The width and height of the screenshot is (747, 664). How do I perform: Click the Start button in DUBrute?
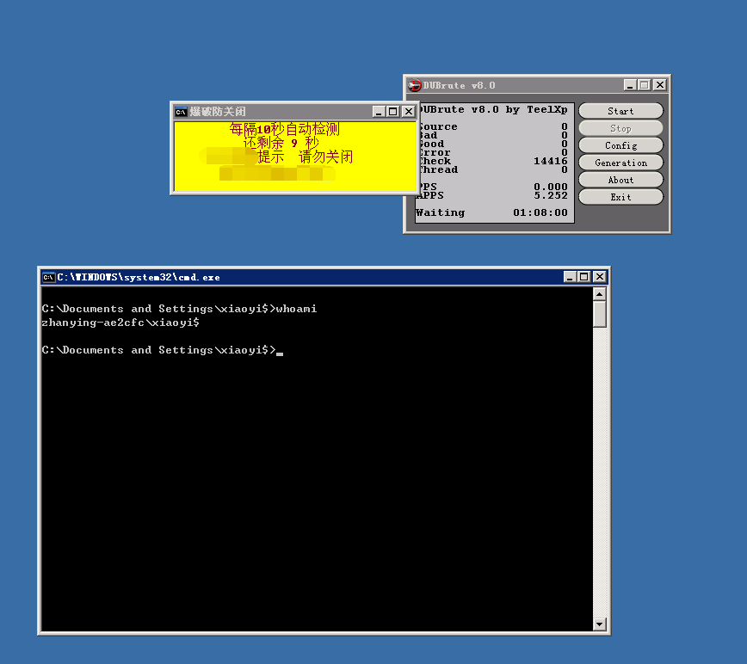pyautogui.click(x=620, y=111)
